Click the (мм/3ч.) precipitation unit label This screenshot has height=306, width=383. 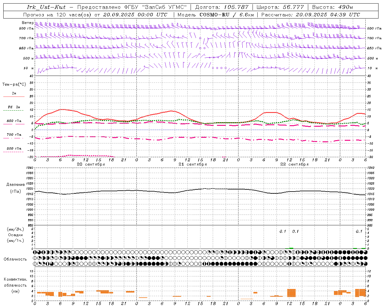click(x=16, y=229)
